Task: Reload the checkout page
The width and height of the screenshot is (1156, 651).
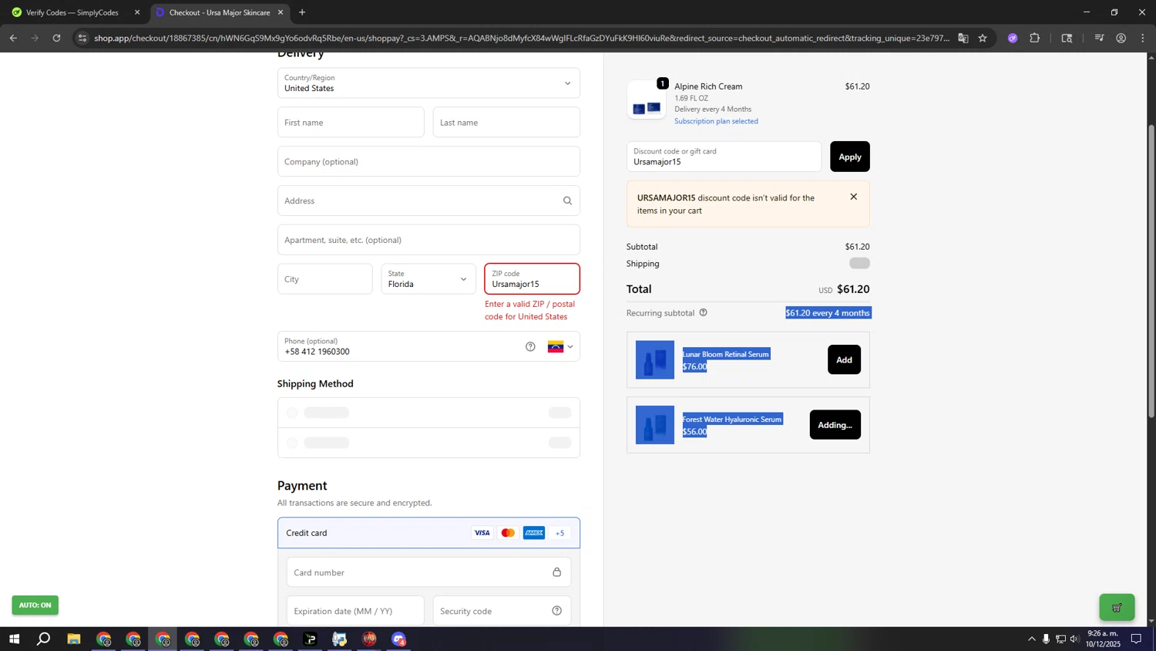Action: click(56, 38)
